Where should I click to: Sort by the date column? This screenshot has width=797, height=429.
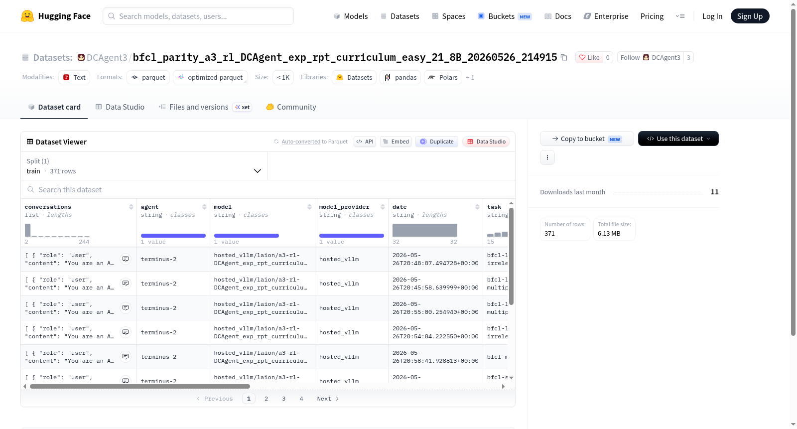[477, 207]
